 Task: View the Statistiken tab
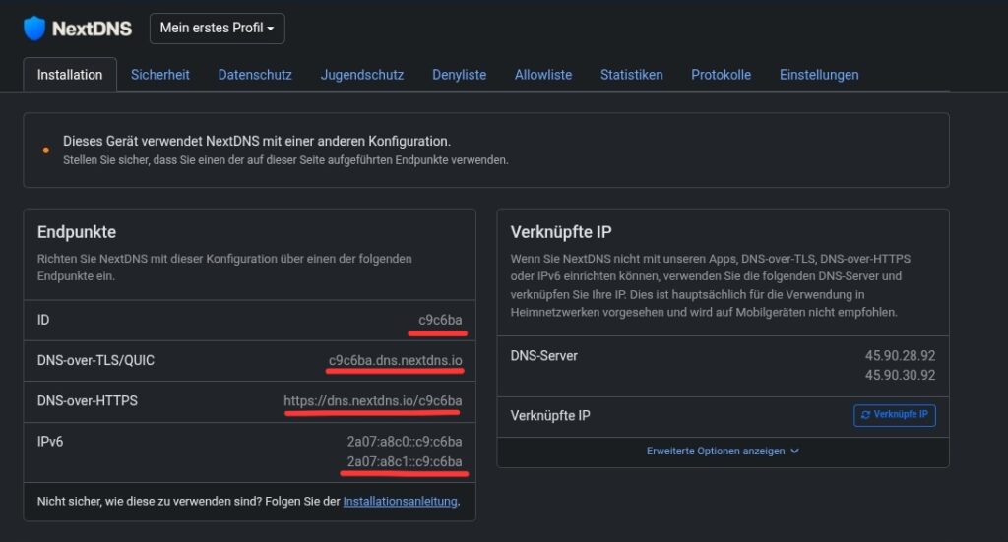(632, 75)
